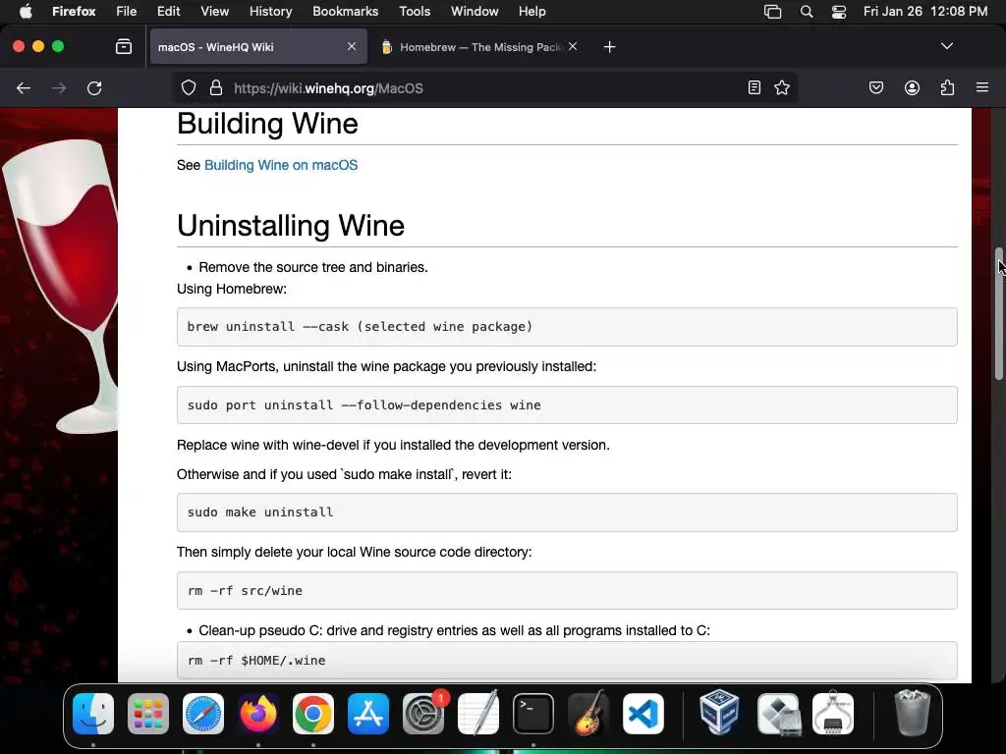Open Launchpad from the Dock
The image size is (1006, 754).
(x=148, y=714)
